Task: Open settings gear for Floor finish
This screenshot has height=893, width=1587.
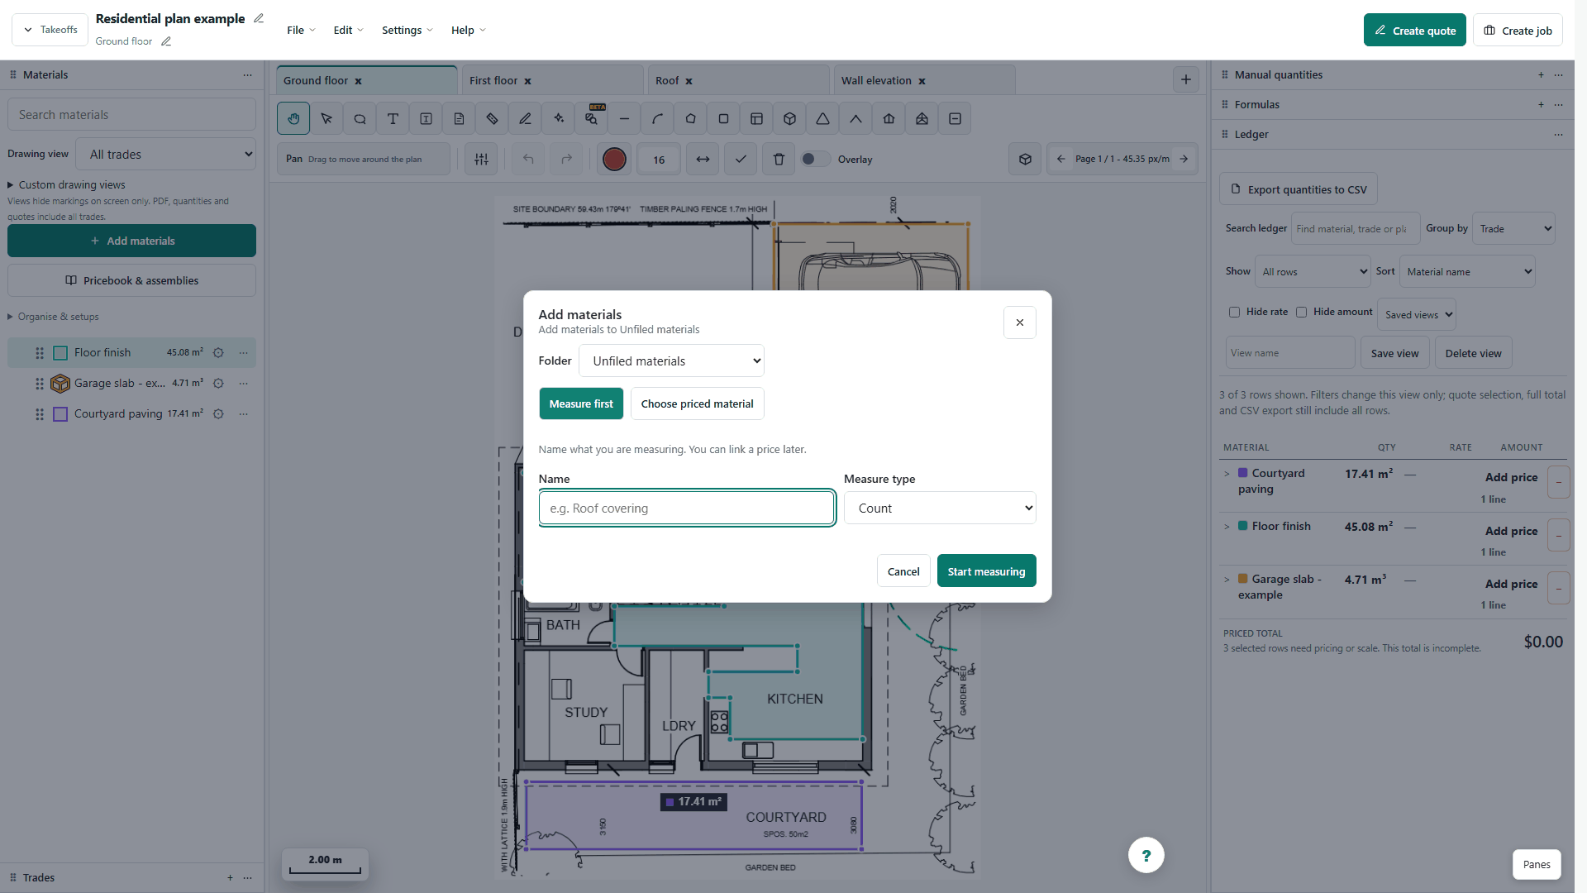Action: 218,353
